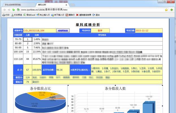The image size is (176, 113).
Task: Clear query results with 清除查询结果
Action: pos(84,15)
